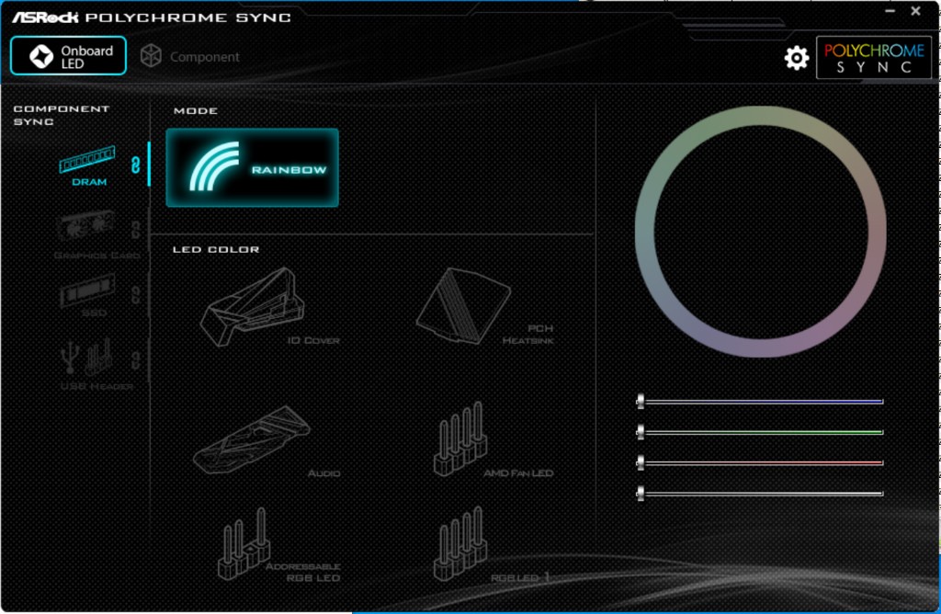Select the RGB LED 1 header

pos(491,545)
